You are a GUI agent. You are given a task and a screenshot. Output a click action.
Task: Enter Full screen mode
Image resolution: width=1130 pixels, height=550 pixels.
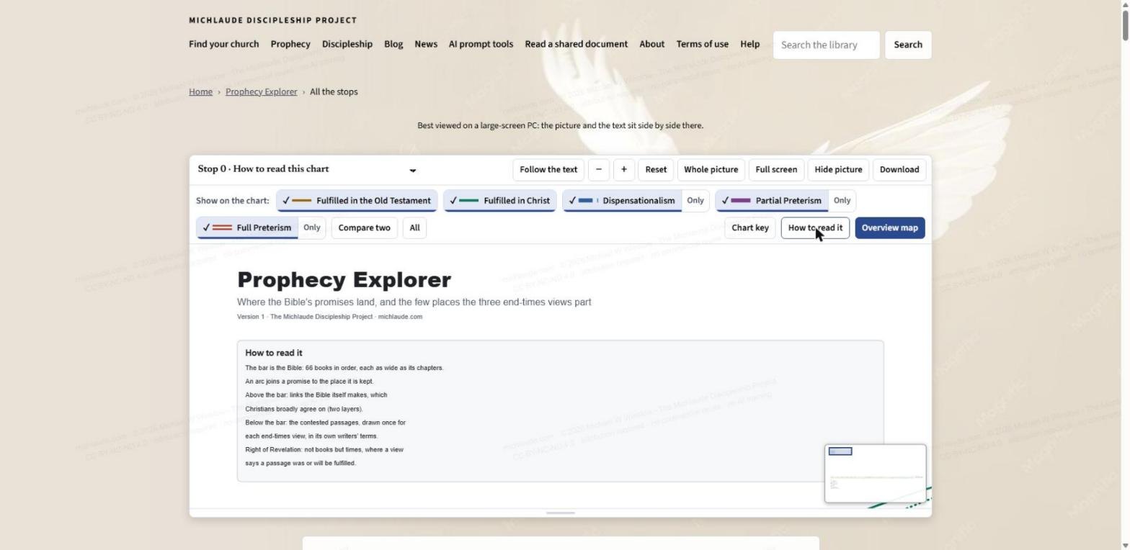point(776,170)
